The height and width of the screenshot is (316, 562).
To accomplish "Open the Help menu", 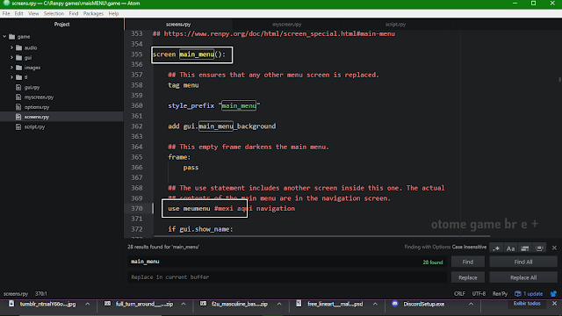I will (113, 14).
